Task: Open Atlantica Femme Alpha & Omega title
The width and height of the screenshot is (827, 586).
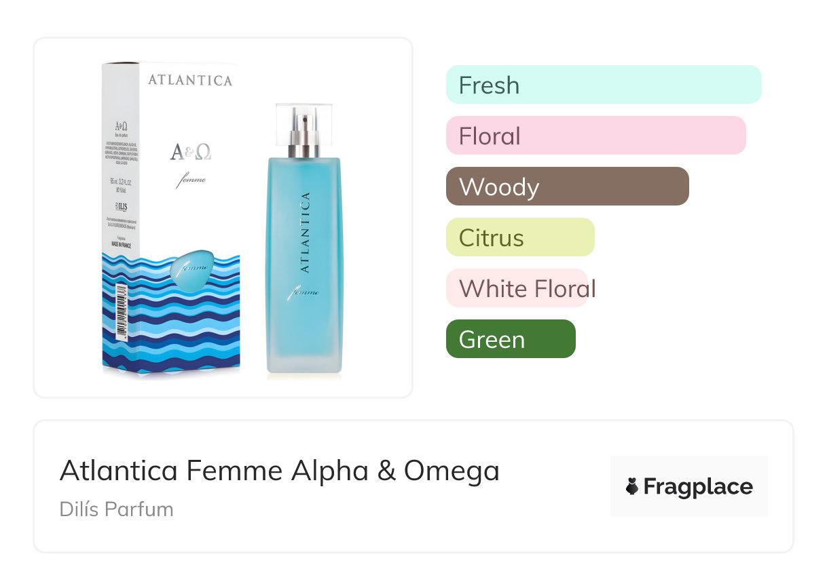Action: point(279,470)
